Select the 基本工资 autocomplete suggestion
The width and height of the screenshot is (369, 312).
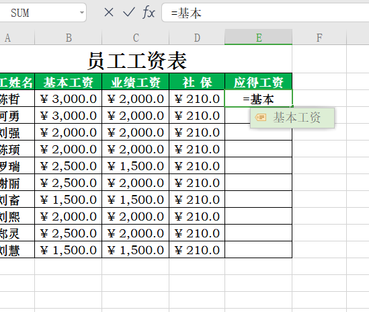click(292, 118)
